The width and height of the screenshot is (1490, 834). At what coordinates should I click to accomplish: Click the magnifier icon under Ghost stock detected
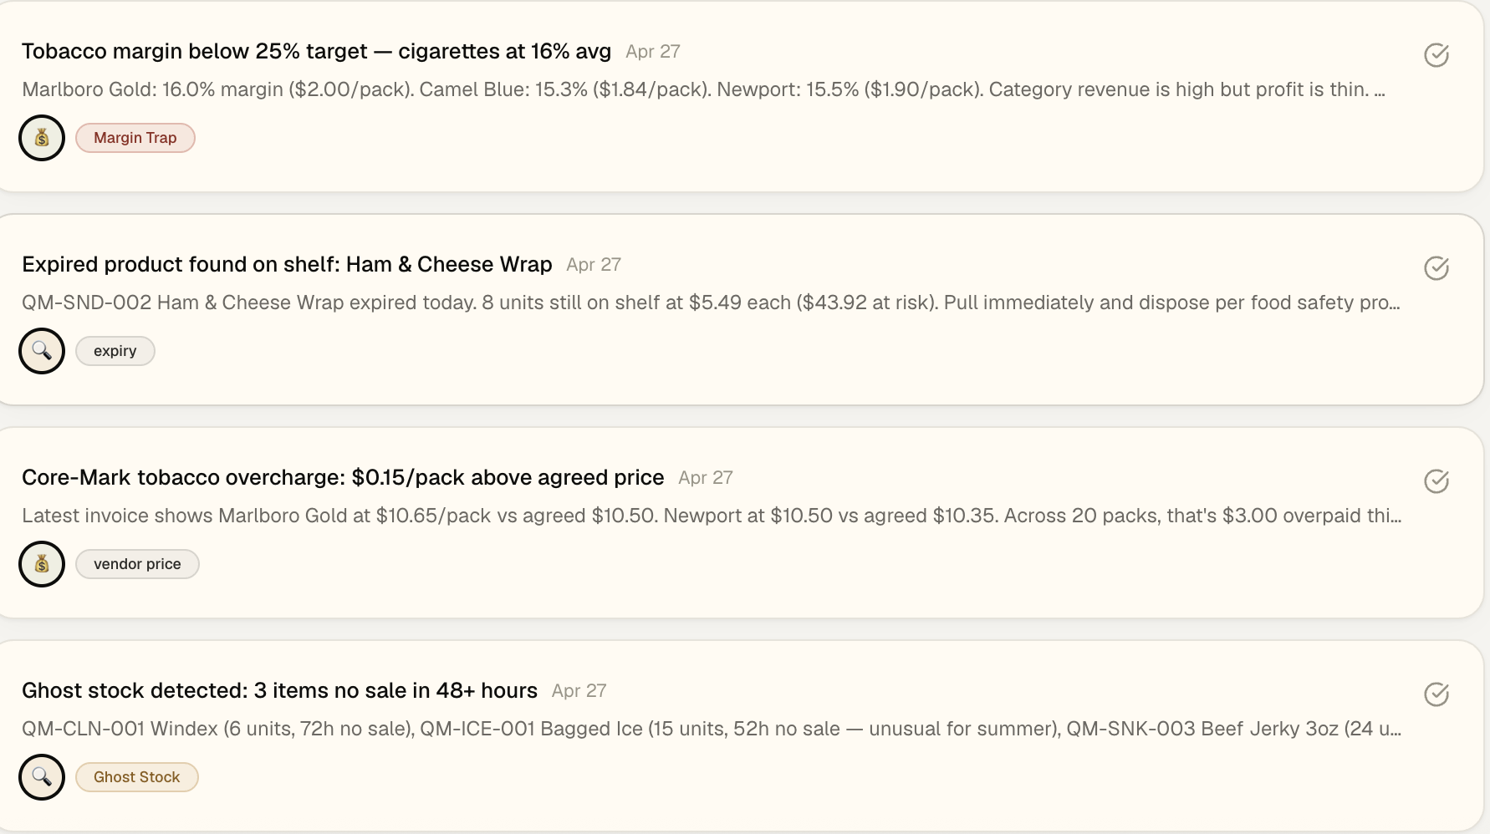42,777
